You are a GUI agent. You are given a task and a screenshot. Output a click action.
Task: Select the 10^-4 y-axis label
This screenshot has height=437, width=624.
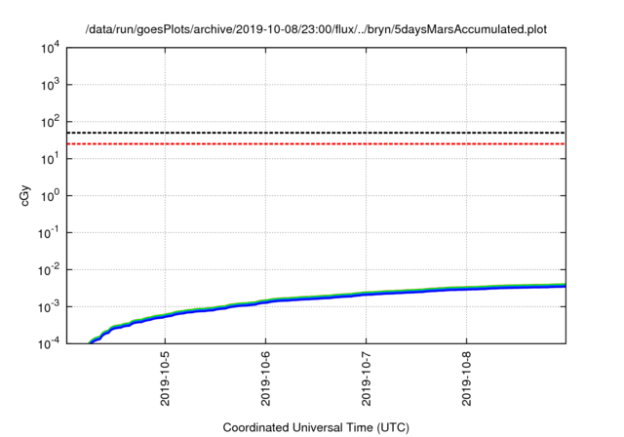point(49,343)
